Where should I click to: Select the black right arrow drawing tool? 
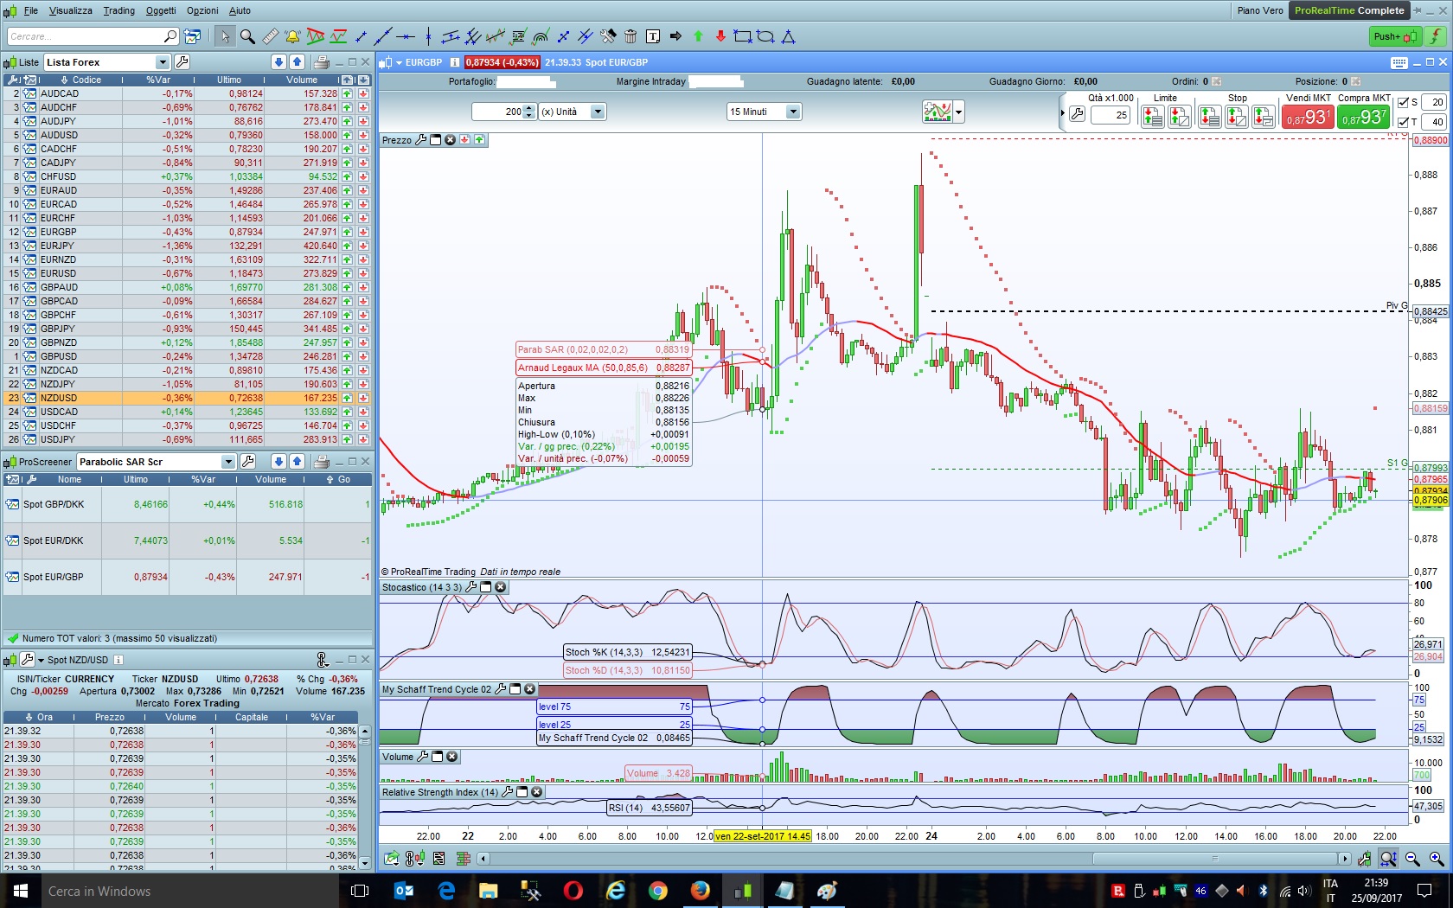pyautogui.click(x=675, y=36)
